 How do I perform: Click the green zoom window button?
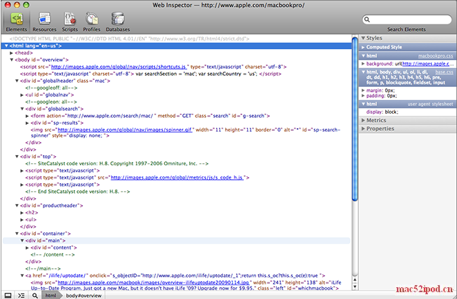(x=26, y=5)
